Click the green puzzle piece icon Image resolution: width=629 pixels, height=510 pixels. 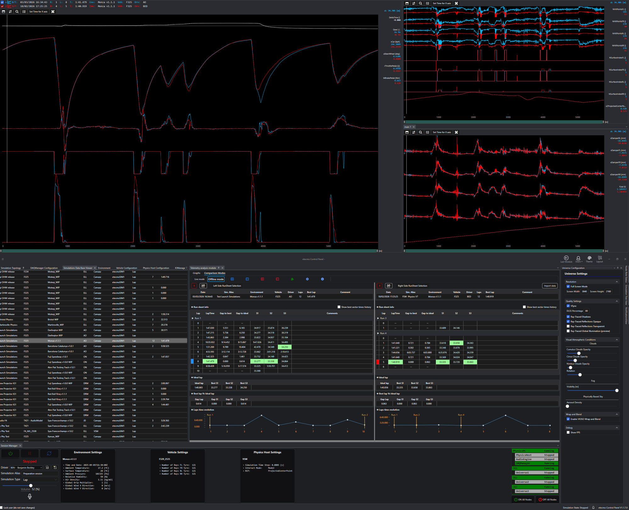pos(292,279)
